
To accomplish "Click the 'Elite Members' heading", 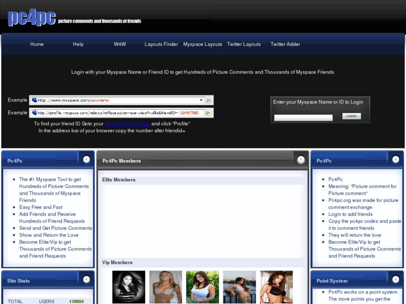I will 118,180.
